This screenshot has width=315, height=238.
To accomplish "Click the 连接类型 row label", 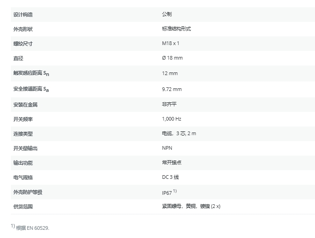I will [23, 134].
